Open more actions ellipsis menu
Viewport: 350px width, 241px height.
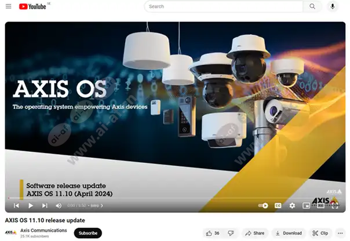pyautogui.click(x=340, y=233)
